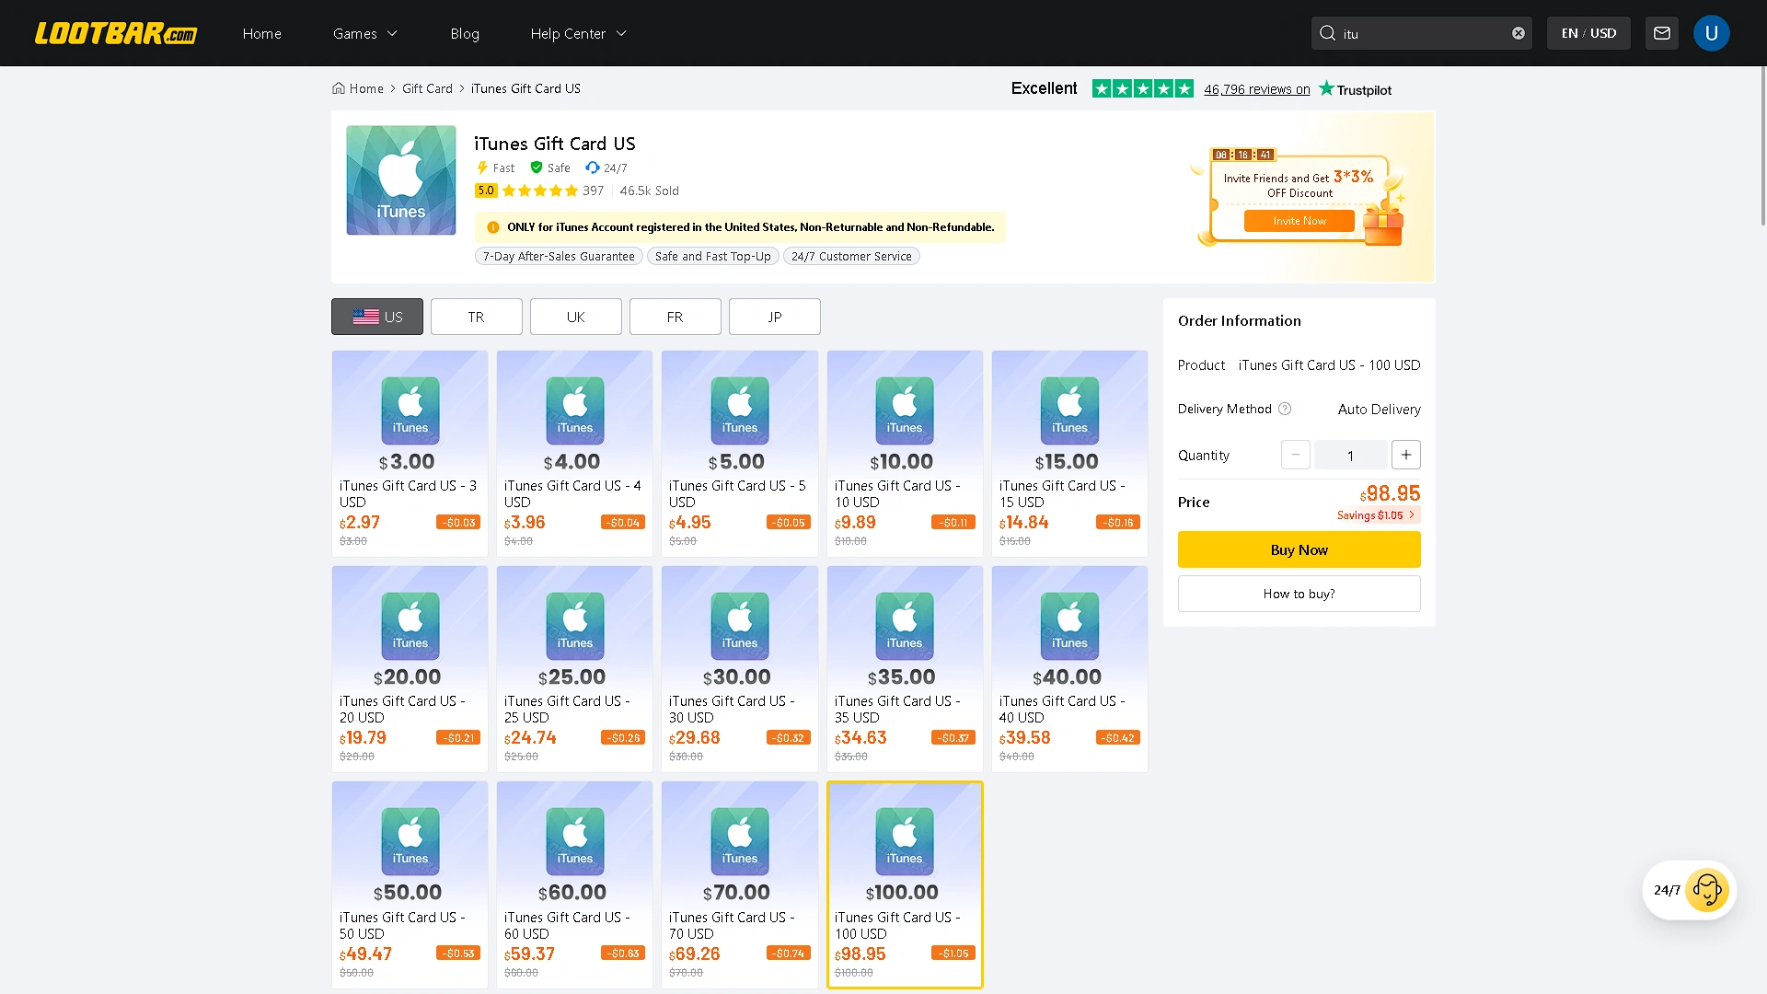This screenshot has width=1767, height=994.
Task: Click the Safe shield icon
Action: click(537, 168)
